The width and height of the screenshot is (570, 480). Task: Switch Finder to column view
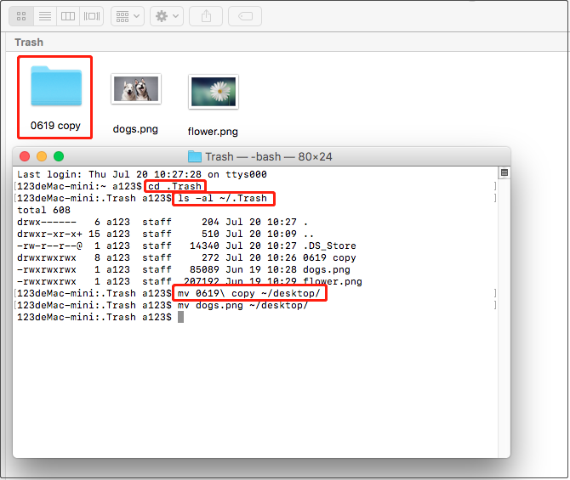(69, 15)
